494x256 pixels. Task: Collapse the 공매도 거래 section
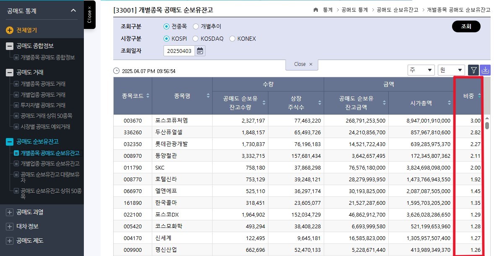point(10,73)
